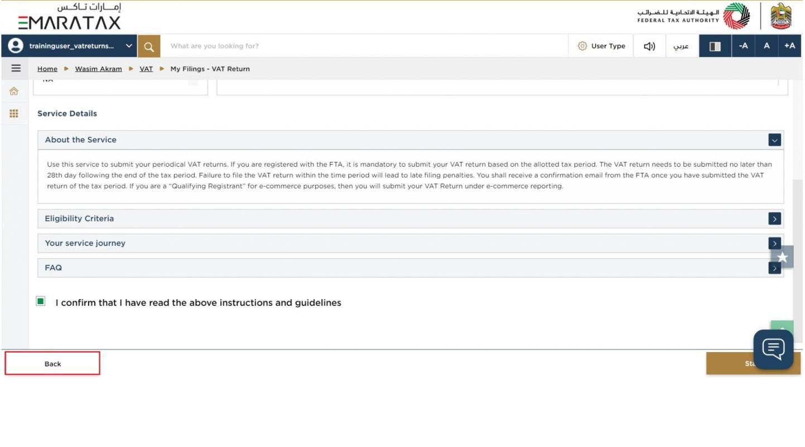
Task: Decrease font size with -A
Action: coord(743,46)
